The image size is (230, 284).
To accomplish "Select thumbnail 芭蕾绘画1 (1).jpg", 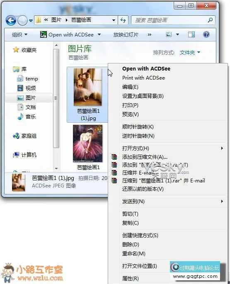I will pyautogui.click(x=88, y=95).
